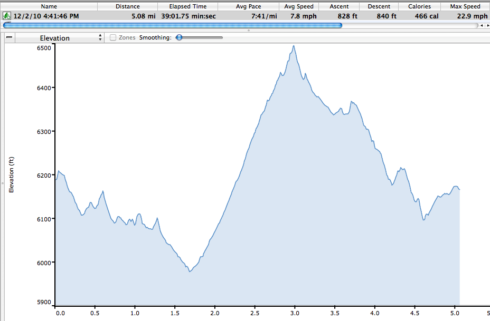Viewport: 490px width, 321px height.
Task: Click the blue horizontal scrollbar thumb
Action: [172, 25]
